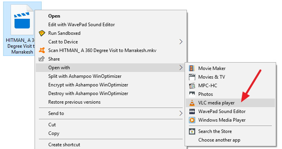Image resolution: width=282 pixels, height=149 pixels.
Task: Click the Movies & TV clapperboard icon
Action: (x=192, y=77)
